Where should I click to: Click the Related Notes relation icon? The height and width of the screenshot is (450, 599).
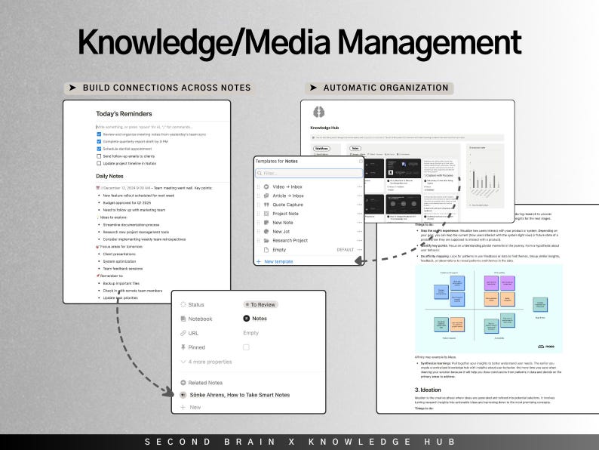point(183,382)
